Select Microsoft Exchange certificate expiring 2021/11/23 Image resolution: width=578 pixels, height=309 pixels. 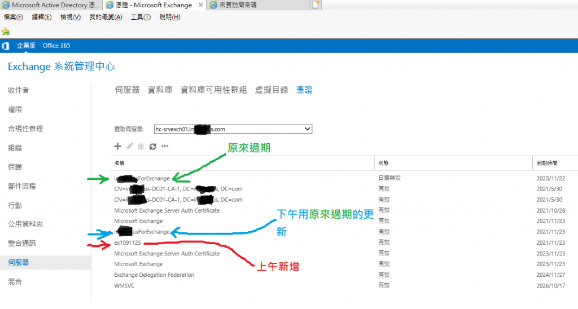pos(344,221)
